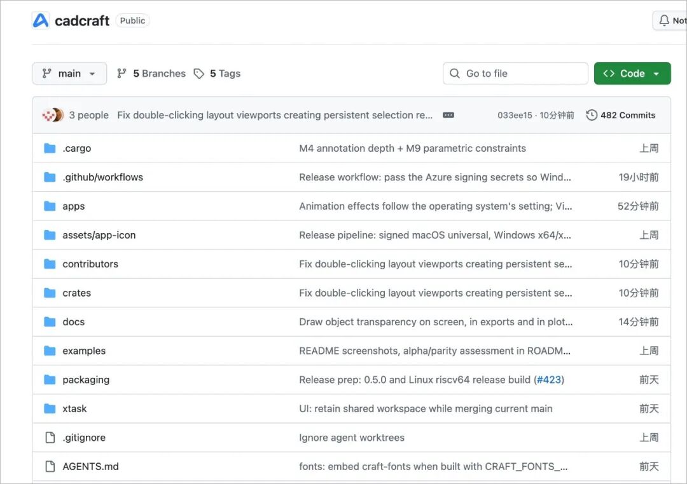This screenshot has height=484, width=687.
Task: Click the notifications bell icon
Action: point(664,20)
